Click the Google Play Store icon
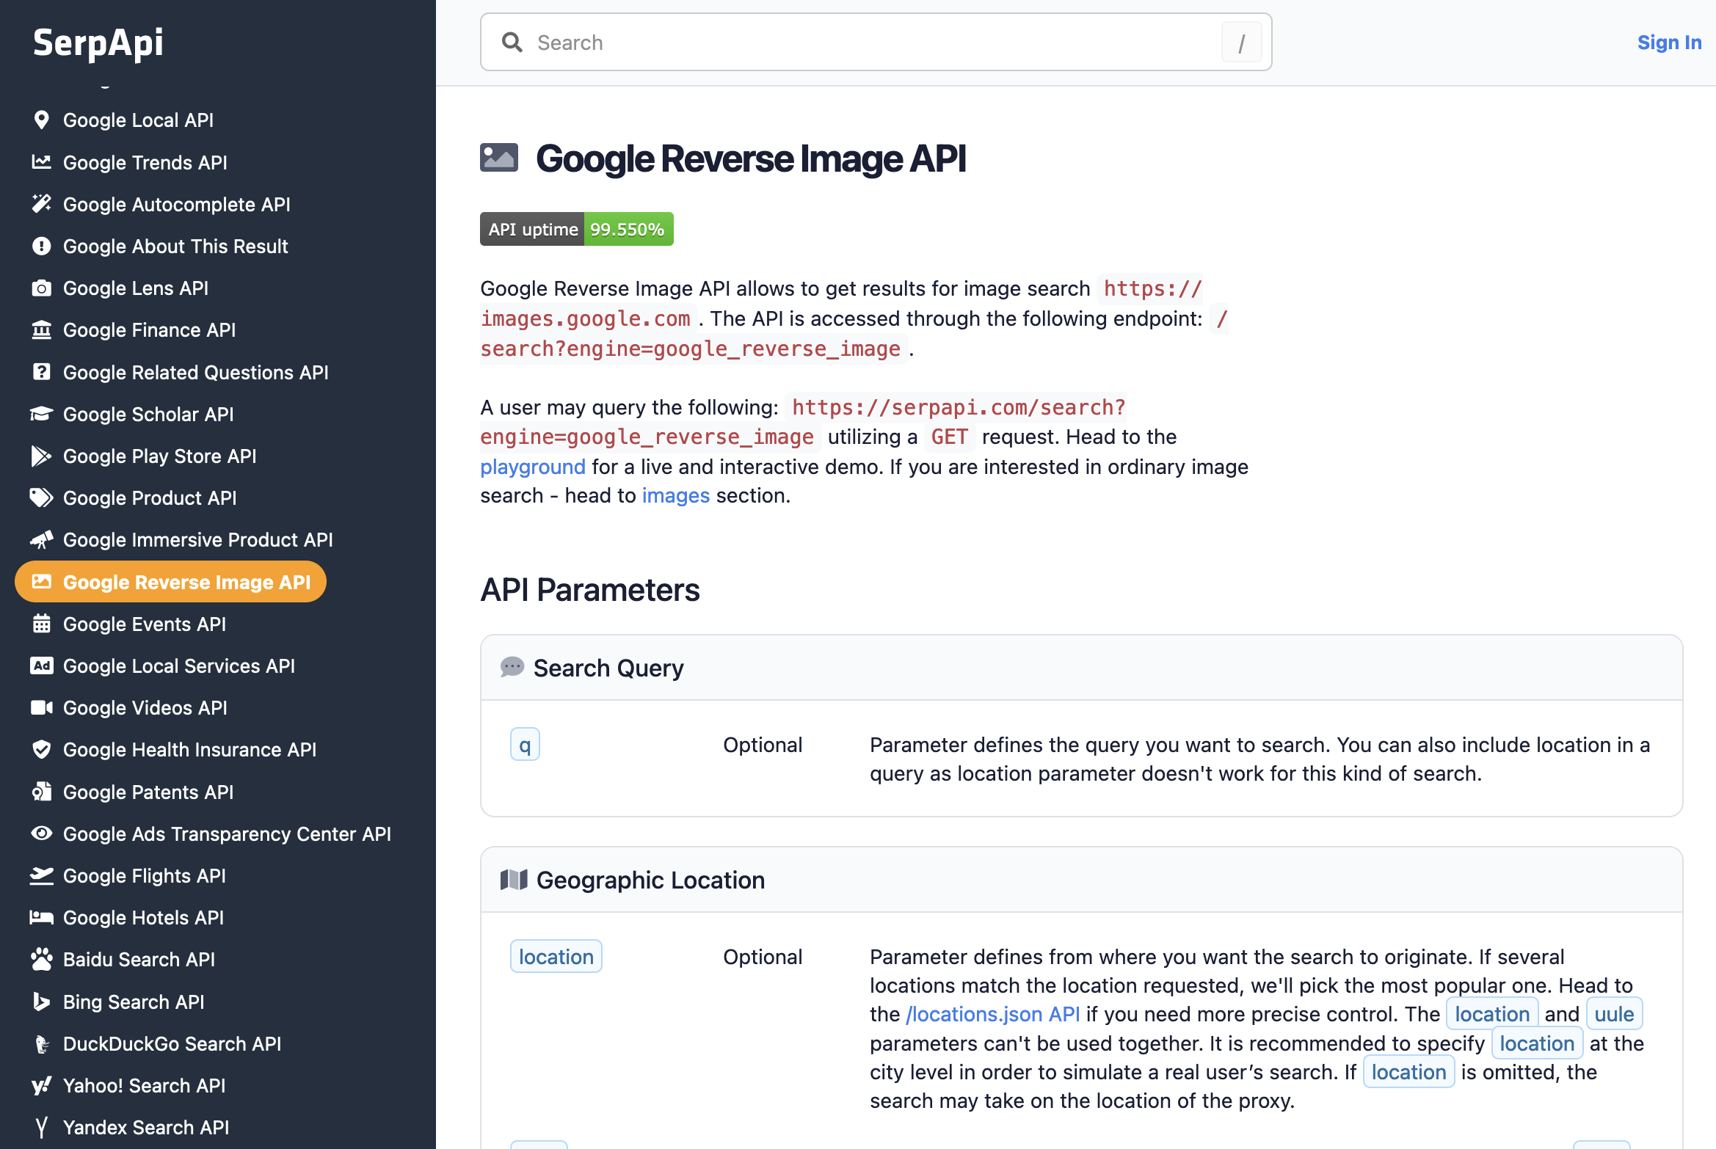 tap(42, 456)
